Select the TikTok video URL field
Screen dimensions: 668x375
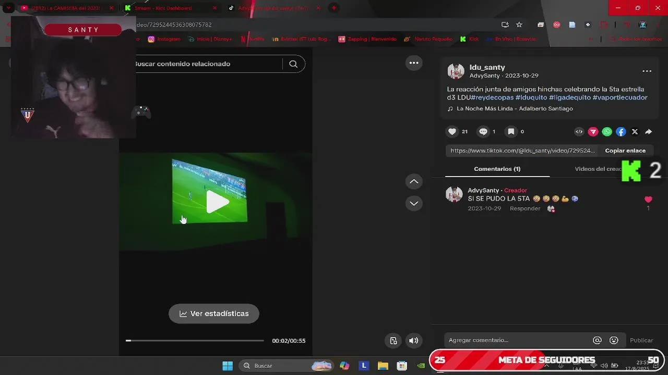[522, 151]
